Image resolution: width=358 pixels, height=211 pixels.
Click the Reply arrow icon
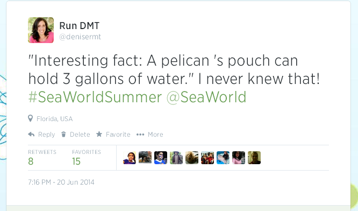[x=31, y=135]
